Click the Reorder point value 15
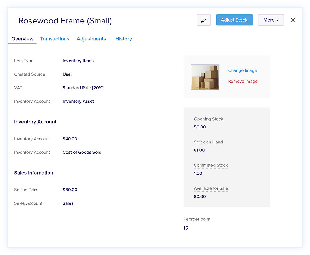Viewport: 310px width, 255px height. [186, 228]
